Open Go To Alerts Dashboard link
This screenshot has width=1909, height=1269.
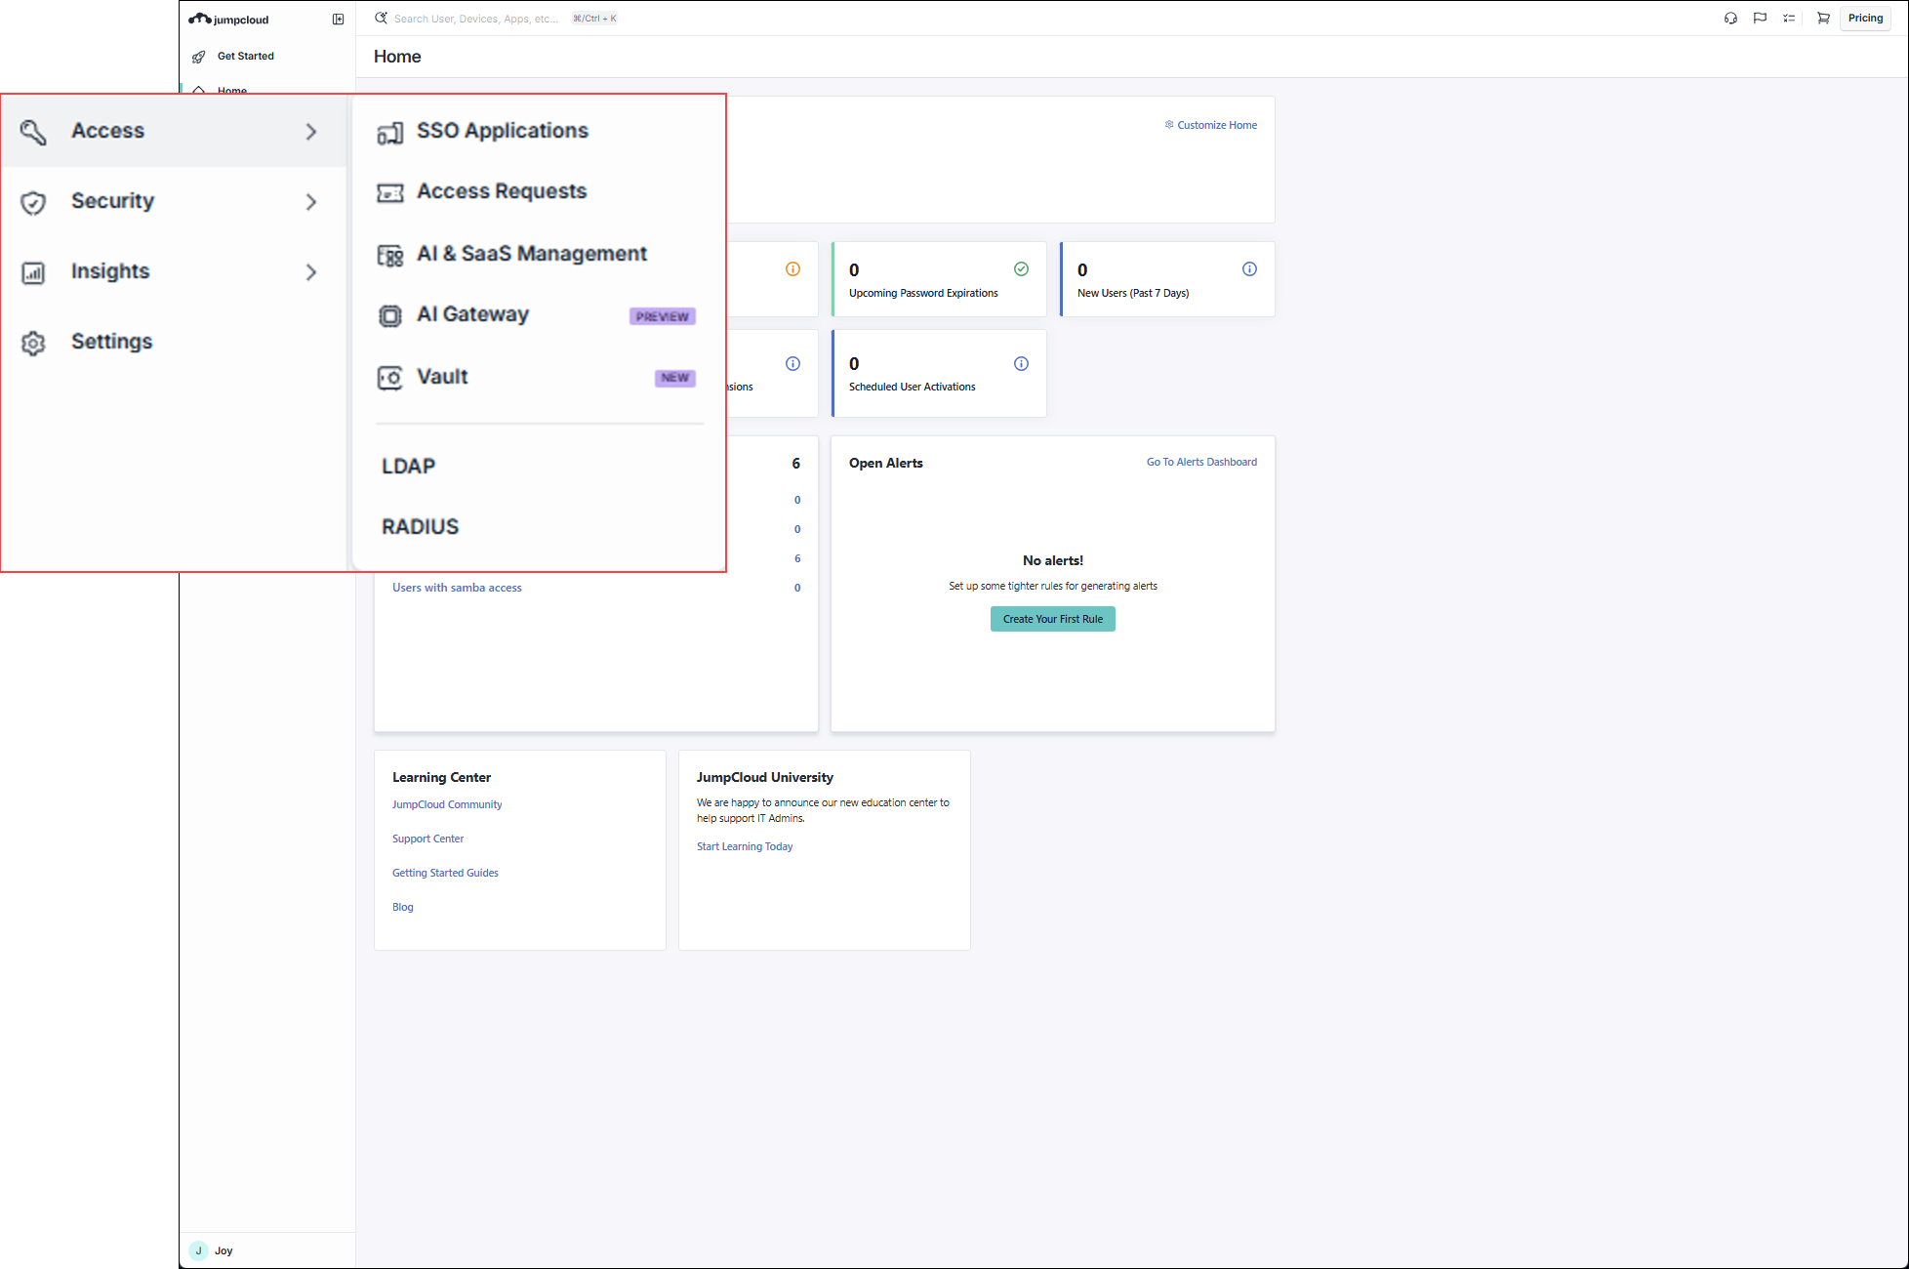click(x=1201, y=462)
